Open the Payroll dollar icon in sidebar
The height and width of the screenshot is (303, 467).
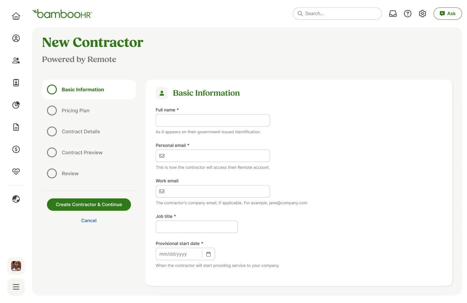click(16, 149)
